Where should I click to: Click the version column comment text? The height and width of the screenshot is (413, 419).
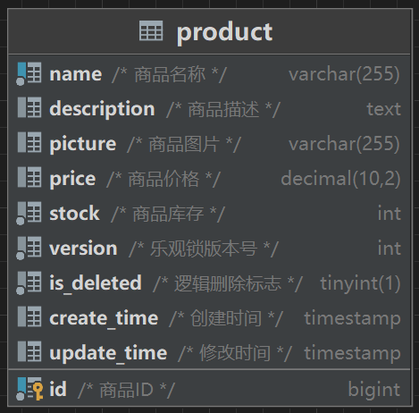click(204, 249)
